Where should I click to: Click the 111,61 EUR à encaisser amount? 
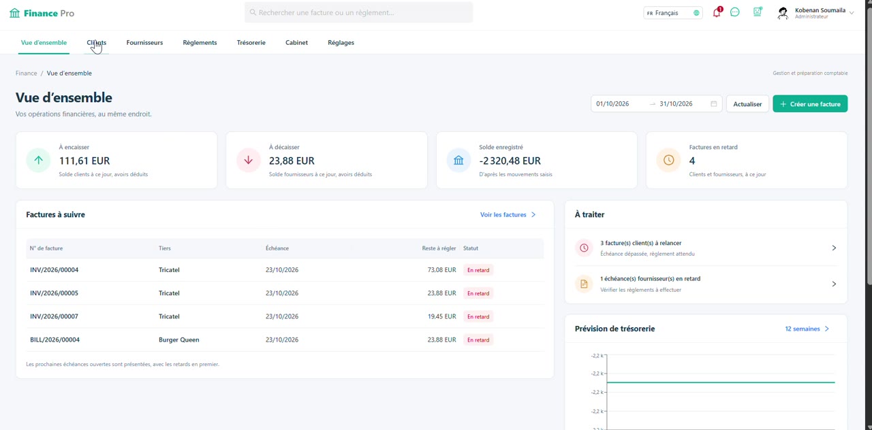click(84, 161)
